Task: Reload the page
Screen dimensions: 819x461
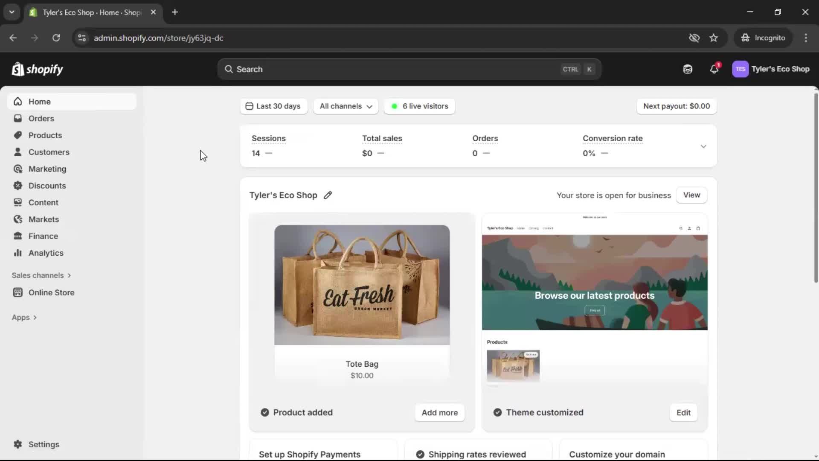Action: pyautogui.click(x=56, y=38)
